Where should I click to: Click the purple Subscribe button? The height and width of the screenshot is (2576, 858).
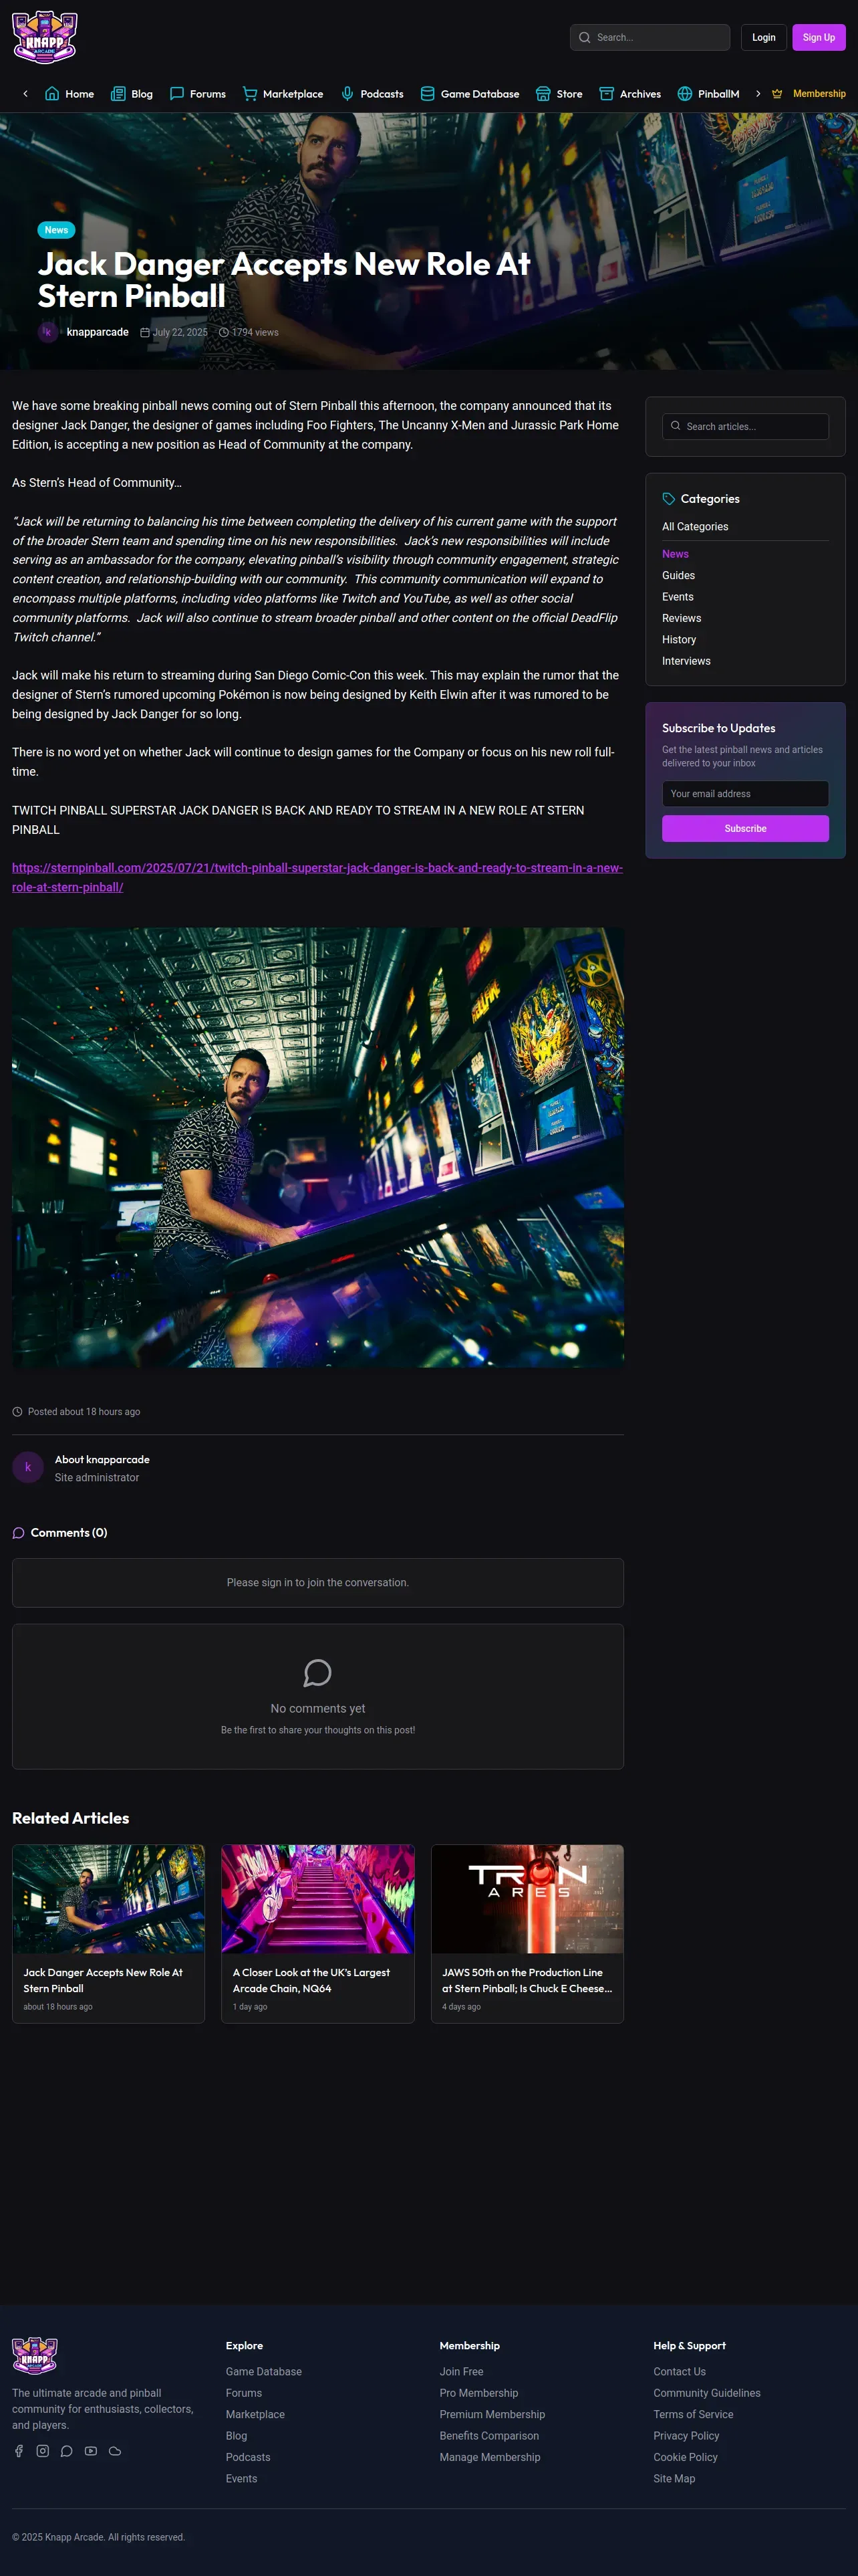[745, 829]
